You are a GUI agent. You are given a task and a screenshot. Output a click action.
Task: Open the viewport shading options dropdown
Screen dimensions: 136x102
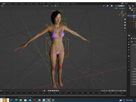pyautogui.click(x=126, y=6)
